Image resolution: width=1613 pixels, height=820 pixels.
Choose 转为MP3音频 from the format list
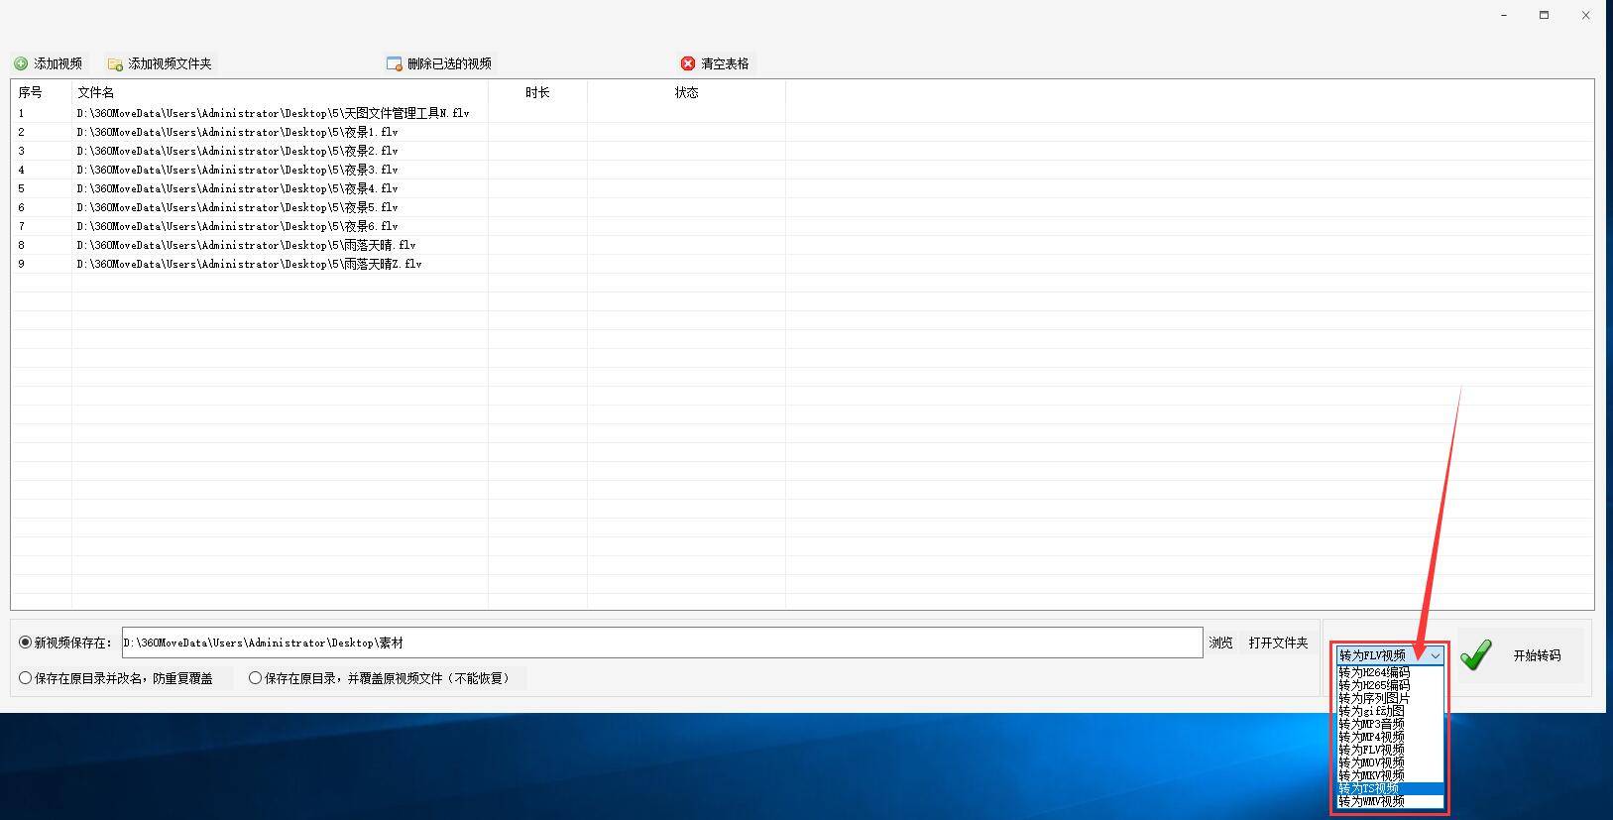coord(1389,724)
